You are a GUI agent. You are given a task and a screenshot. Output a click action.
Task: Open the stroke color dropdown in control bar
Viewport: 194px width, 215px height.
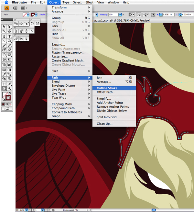[x=36, y=15]
